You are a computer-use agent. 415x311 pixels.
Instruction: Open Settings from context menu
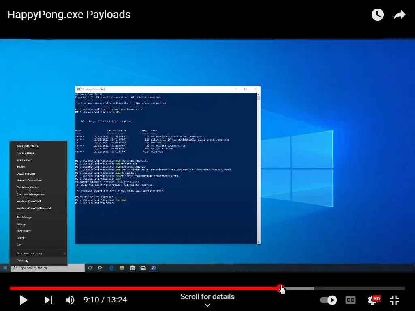[x=39, y=224]
